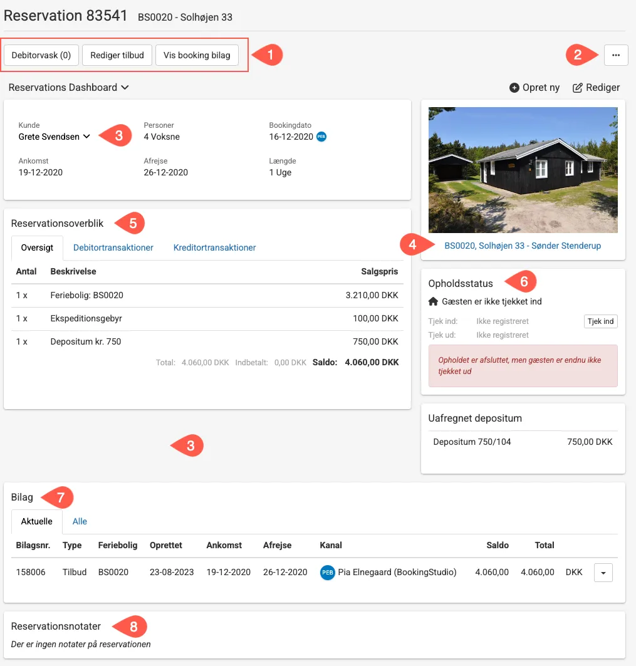Click the holiday house photo

523,170
